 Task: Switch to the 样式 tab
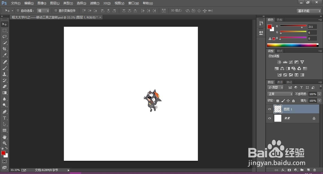(x=280, y=51)
